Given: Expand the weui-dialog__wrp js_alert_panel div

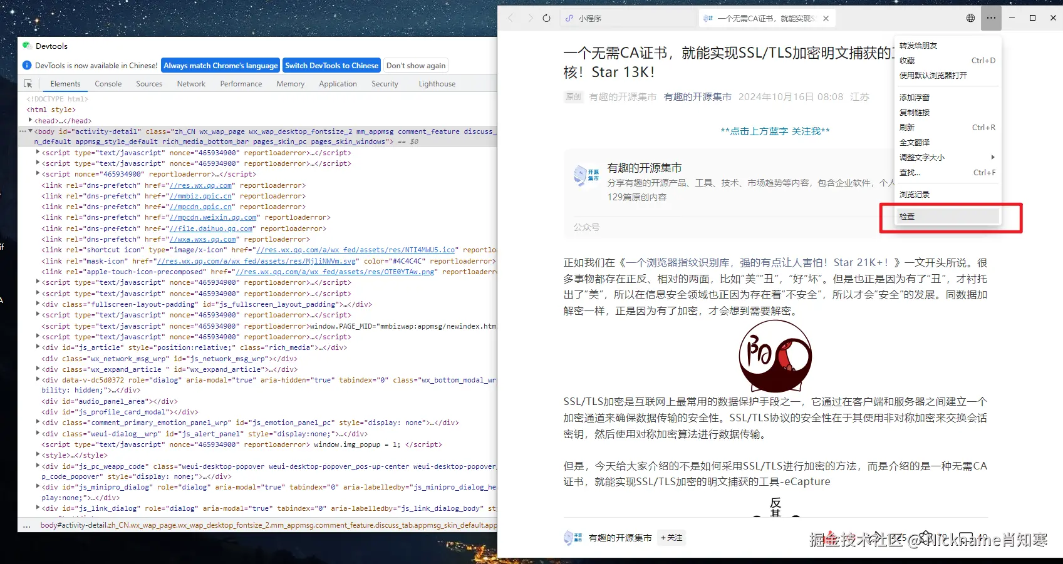Looking at the screenshot, I should (x=38, y=434).
